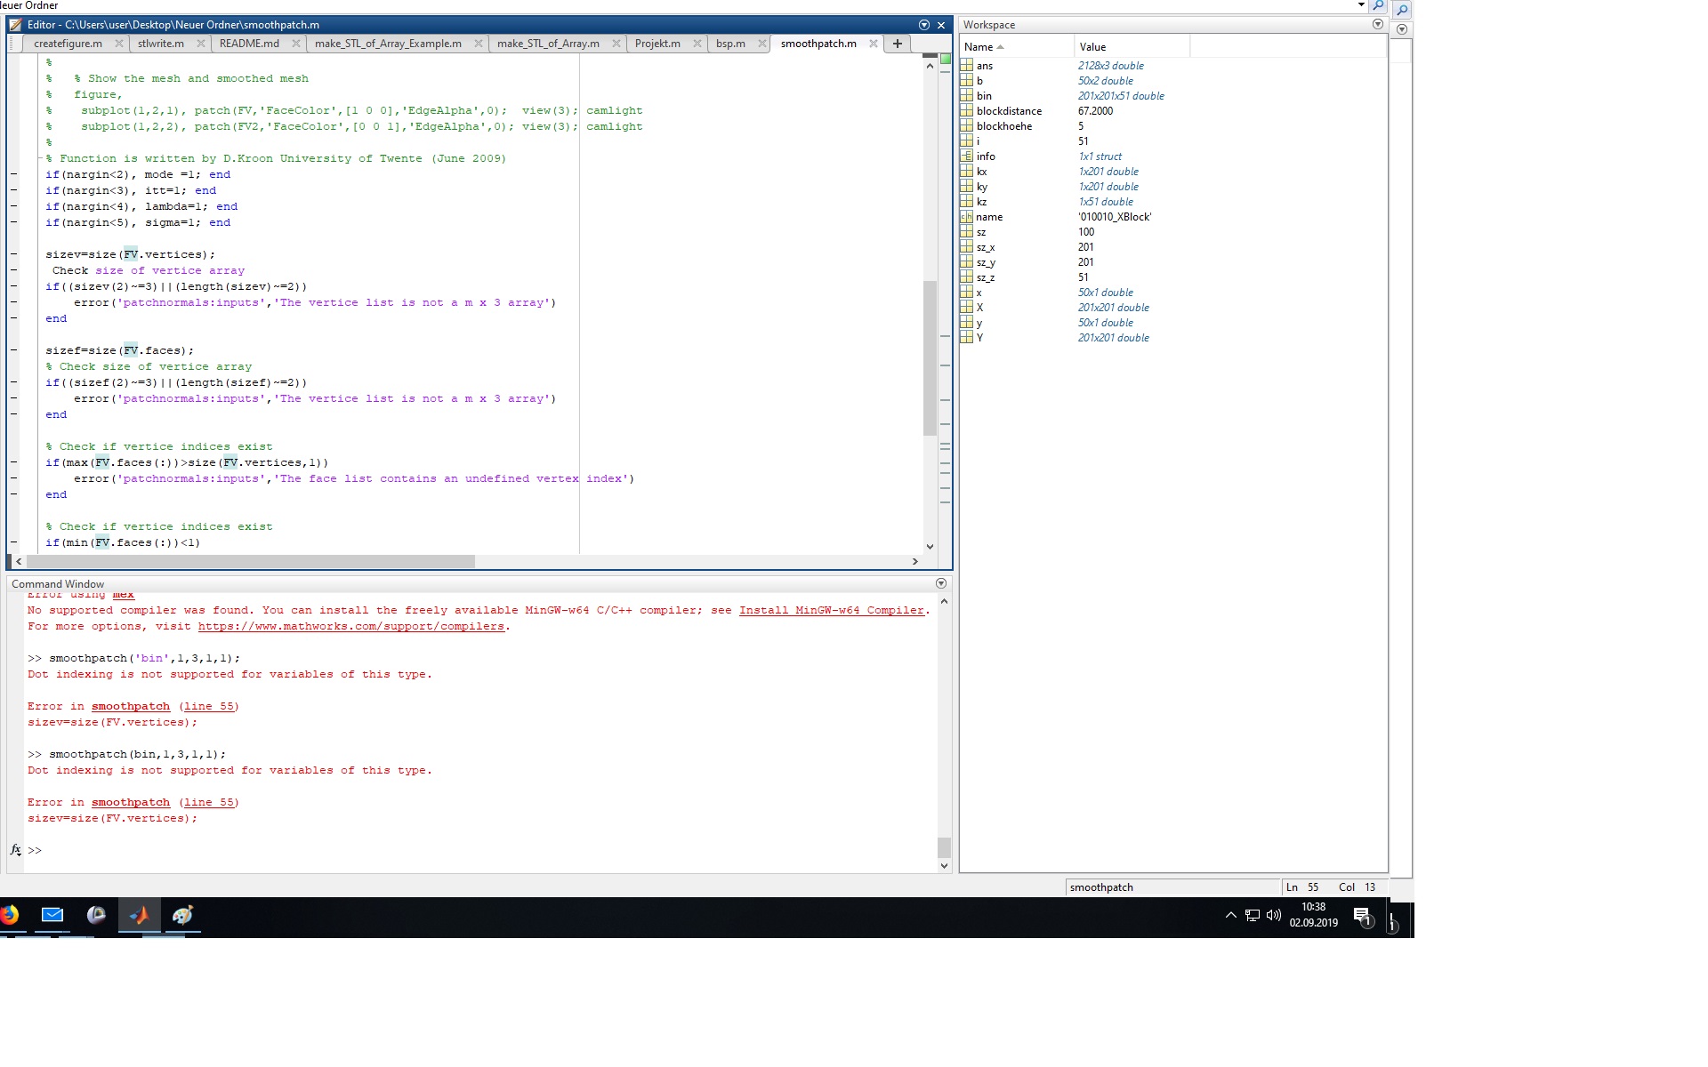1708x1067 pixels.
Task: Switch to the make_STL_of_Array.m tab
Action: click(x=548, y=44)
